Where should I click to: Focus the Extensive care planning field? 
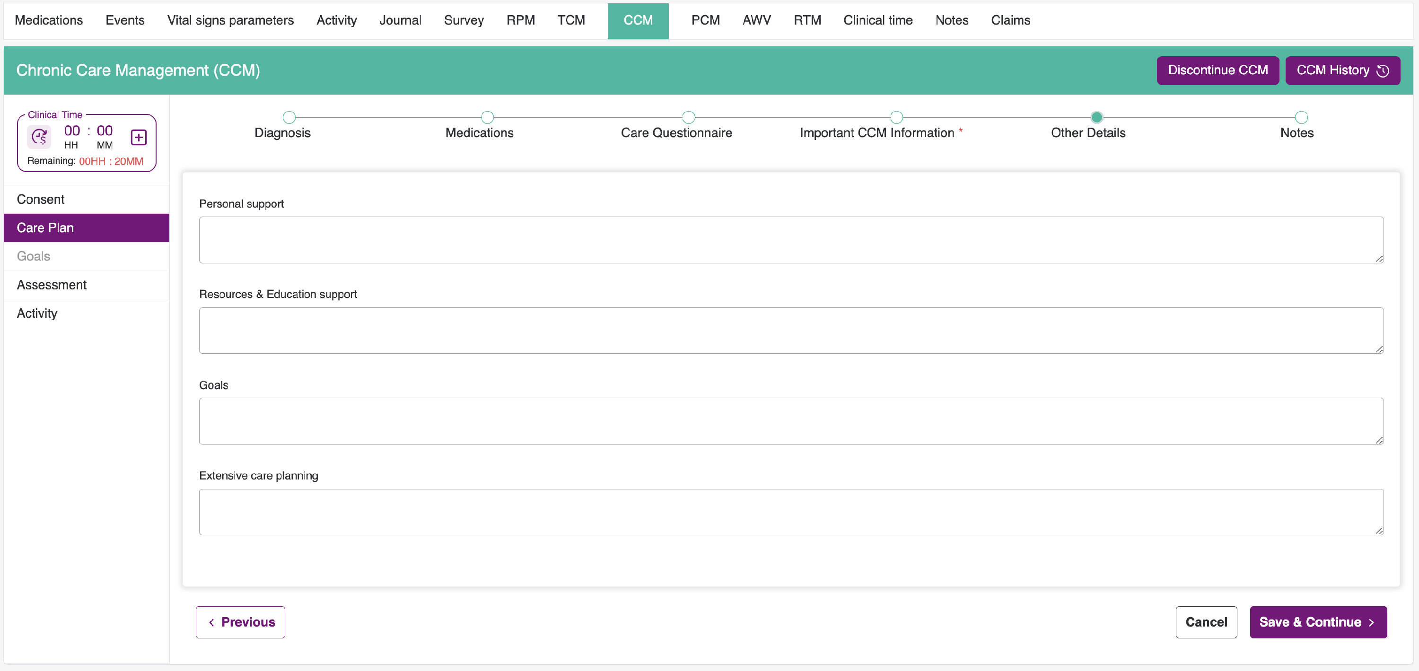pyautogui.click(x=790, y=512)
